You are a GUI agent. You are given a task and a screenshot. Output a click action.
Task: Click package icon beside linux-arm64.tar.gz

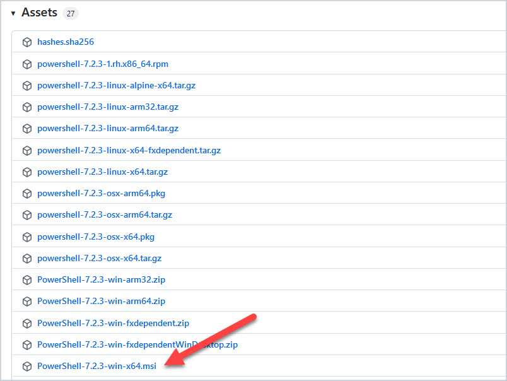27,129
